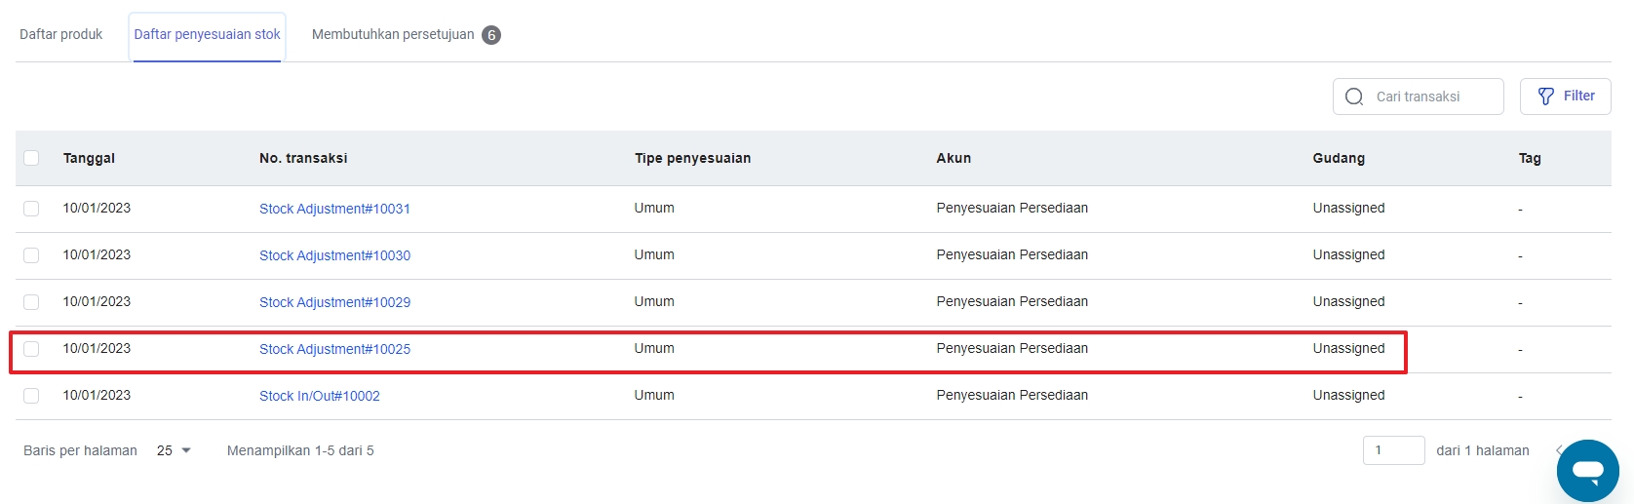Tick the select-all header checkbox

(31, 158)
